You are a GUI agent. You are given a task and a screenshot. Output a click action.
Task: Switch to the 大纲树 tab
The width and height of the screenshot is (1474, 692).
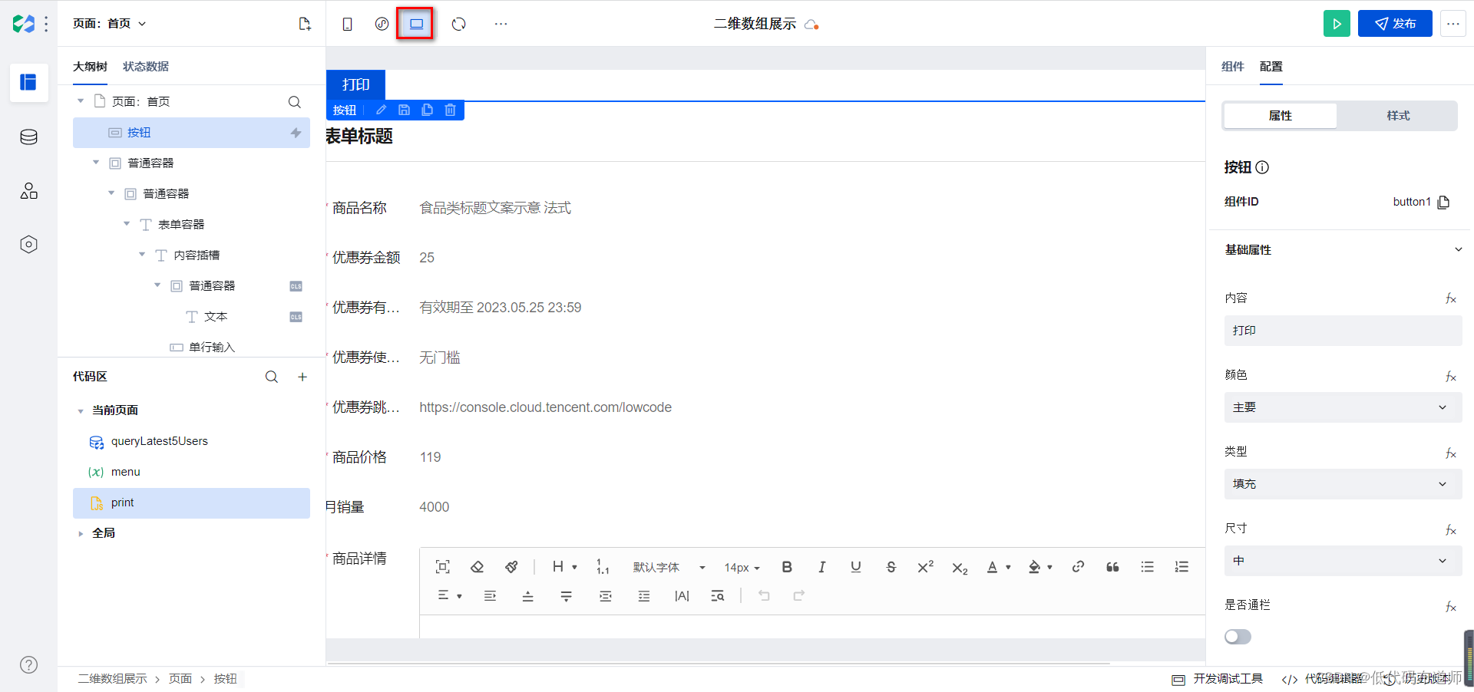(x=90, y=67)
